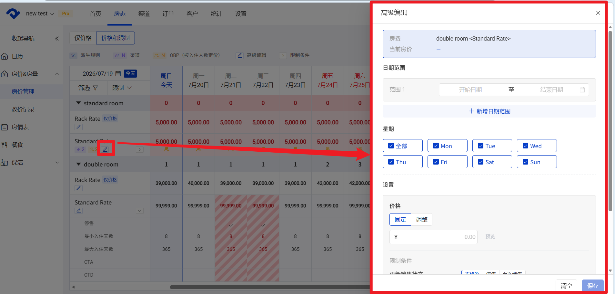
Task: Click plus icon for 新增日期范围
Action: point(471,111)
